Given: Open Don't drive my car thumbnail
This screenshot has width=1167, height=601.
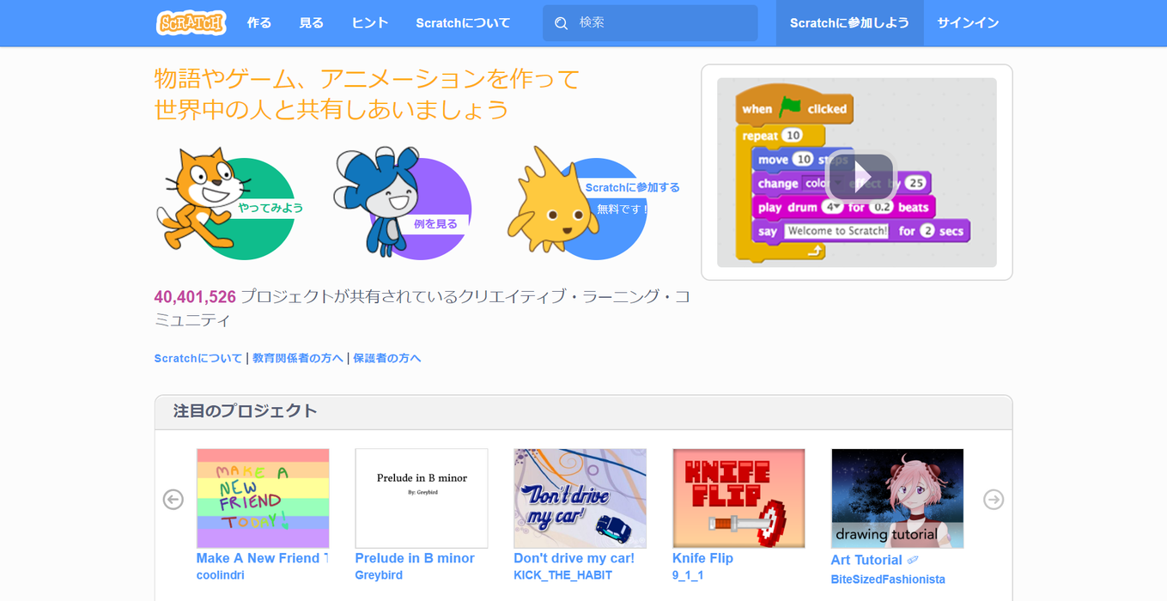Looking at the screenshot, I should coord(580,498).
